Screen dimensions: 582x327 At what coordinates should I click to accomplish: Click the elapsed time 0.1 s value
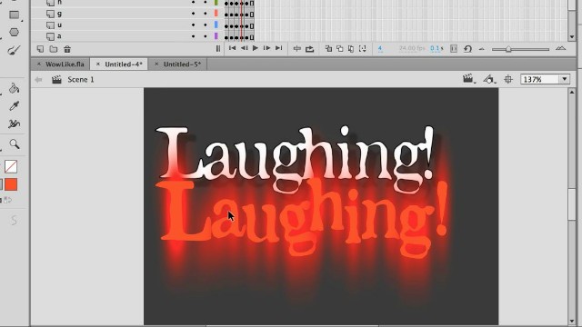[x=436, y=48]
